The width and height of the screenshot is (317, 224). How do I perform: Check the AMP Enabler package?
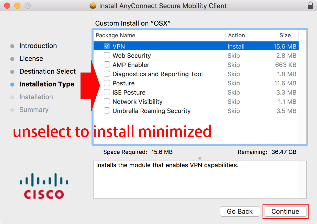point(107,65)
